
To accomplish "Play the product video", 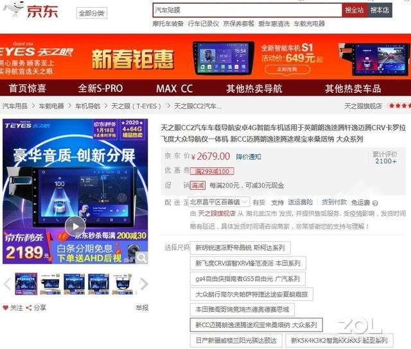I will (x=75, y=226).
